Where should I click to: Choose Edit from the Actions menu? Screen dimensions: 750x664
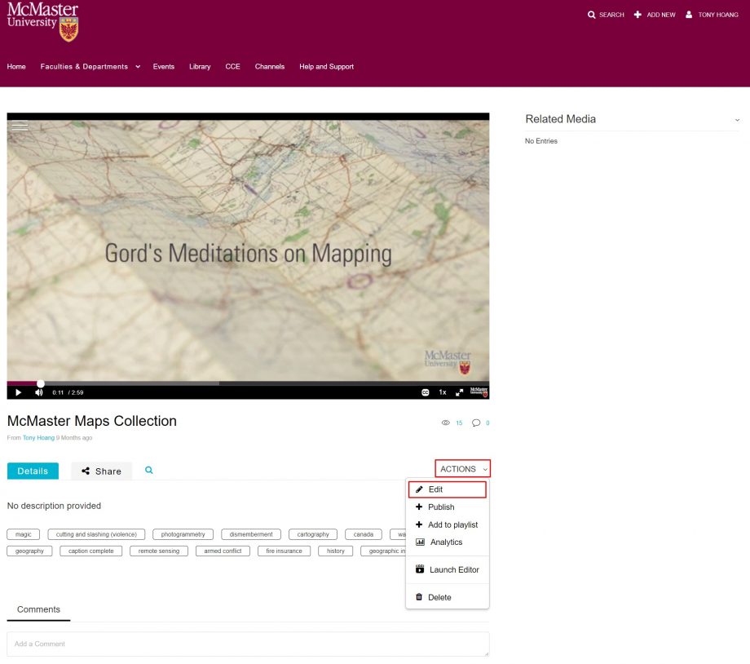448,489
